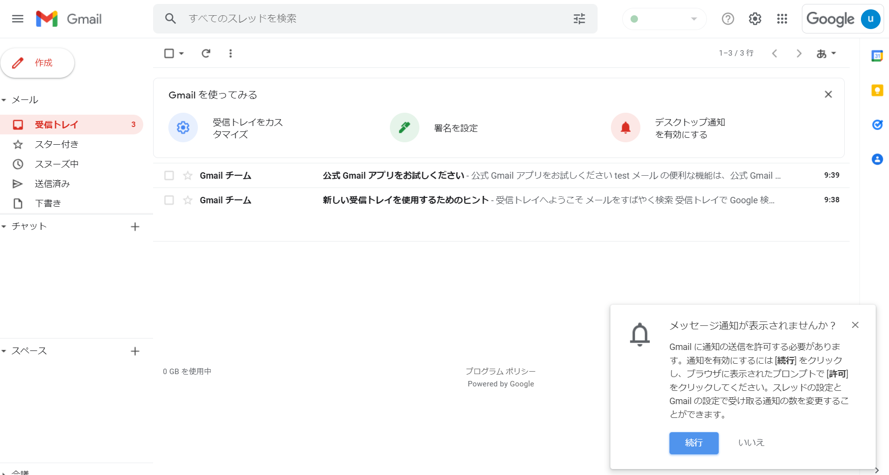The width and height of the screenshot is (889, 475).
Task: Click the Gmail logo
Action: pos(69,19)
